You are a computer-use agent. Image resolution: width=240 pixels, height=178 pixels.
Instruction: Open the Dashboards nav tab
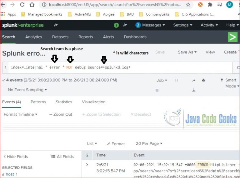[x=135, y=37]
